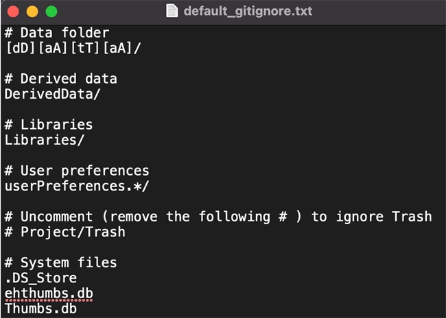The height and width of the screenshot is (318, 446).
Task: Click the '# User preferences' comment
Action: pos(77,171)
